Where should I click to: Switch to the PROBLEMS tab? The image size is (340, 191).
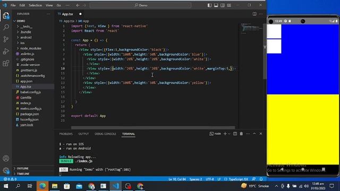66,134
